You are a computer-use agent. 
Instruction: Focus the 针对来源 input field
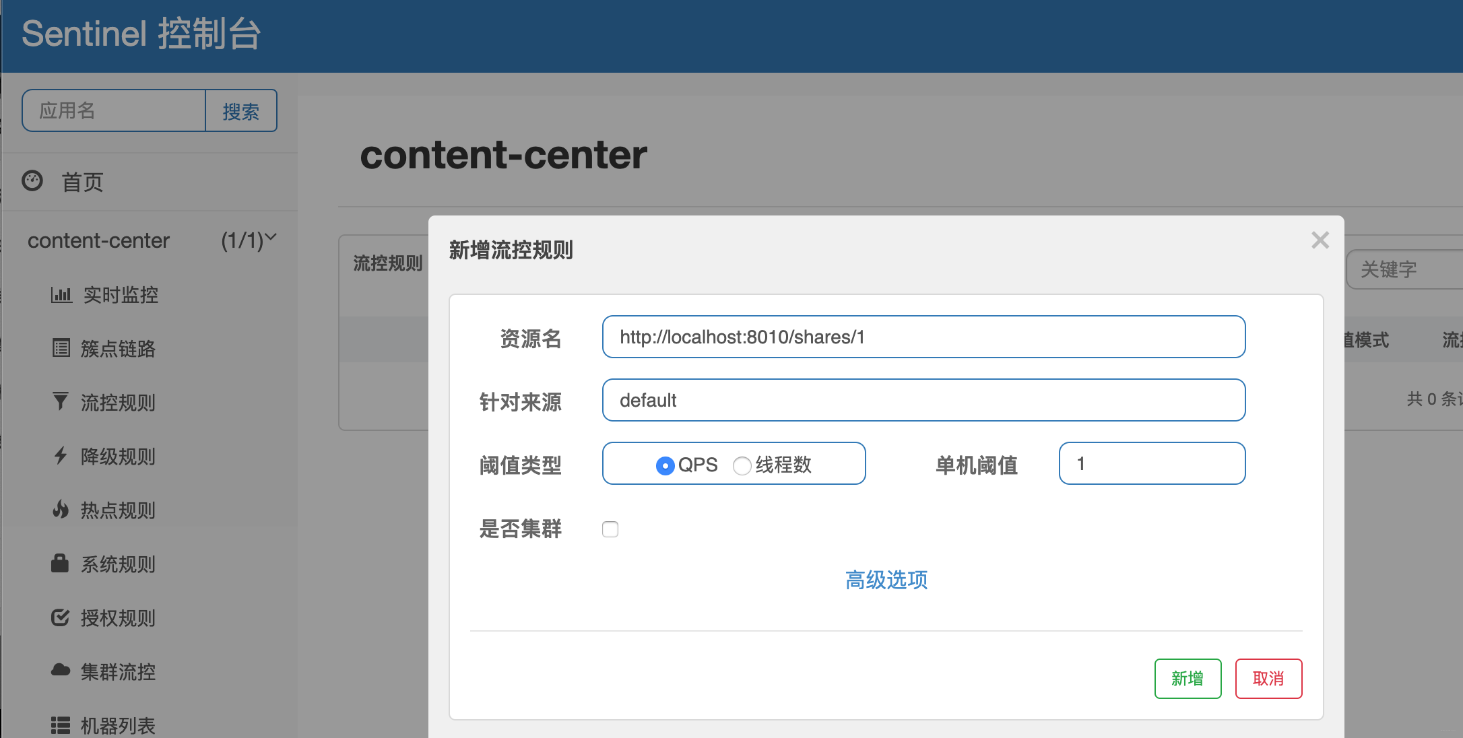click(x=923, y=400)
